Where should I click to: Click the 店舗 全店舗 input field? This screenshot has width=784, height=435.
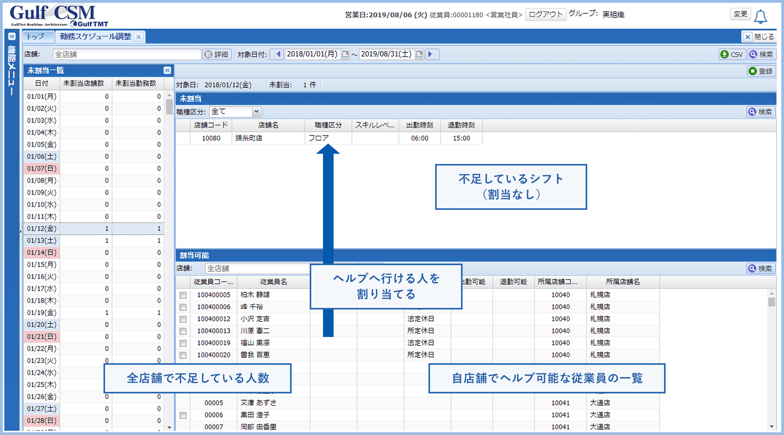coord(127,54)
